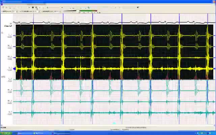Select the M1_2 channel label
216x135 pixels.
(x=10, y=90)
